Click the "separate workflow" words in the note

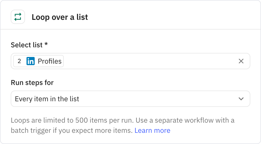pyautogui.click(x=183, y=120)
